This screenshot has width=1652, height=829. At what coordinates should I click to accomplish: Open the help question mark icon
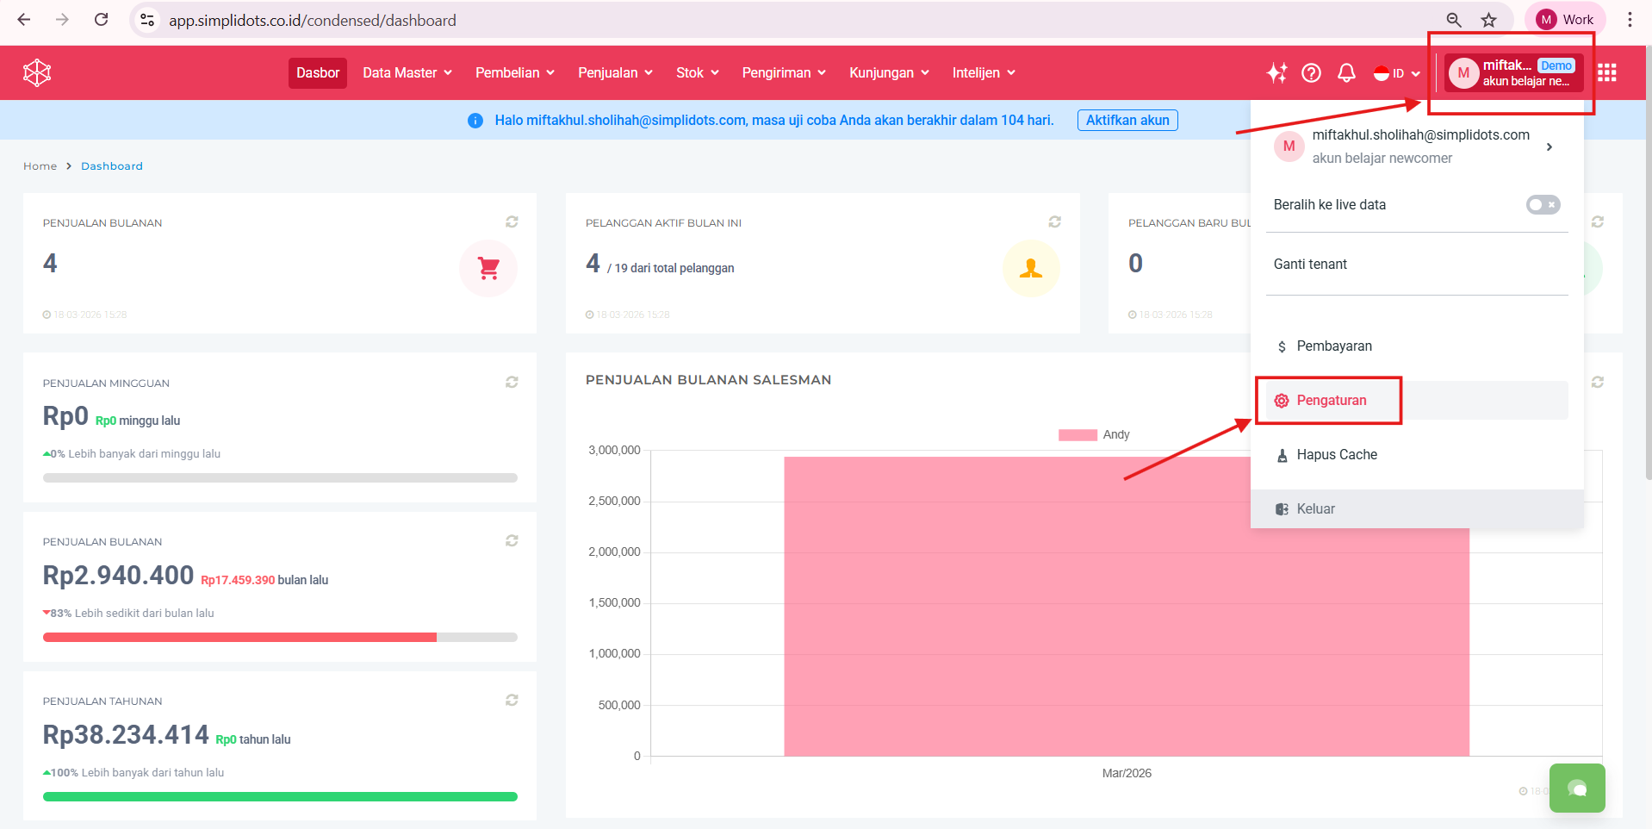[x=1311, y=73]
